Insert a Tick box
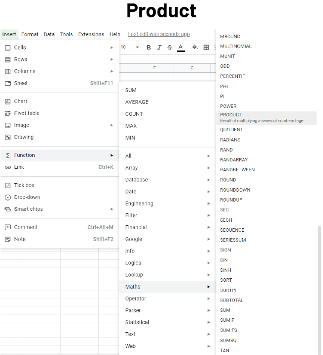 tap(24, 185)
